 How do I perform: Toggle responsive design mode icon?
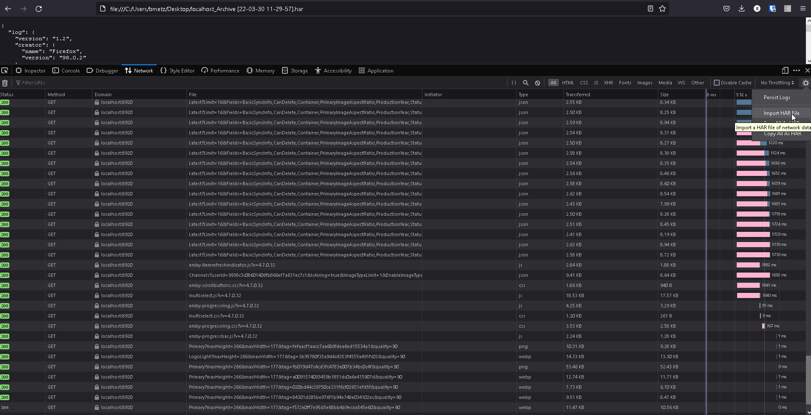click(x=785, y=71)
